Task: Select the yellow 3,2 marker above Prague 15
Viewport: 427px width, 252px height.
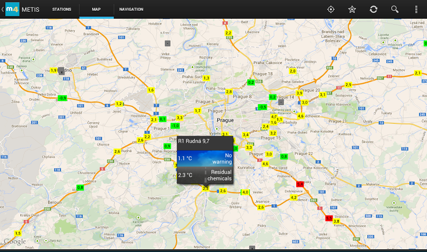Action: [273, 133]
